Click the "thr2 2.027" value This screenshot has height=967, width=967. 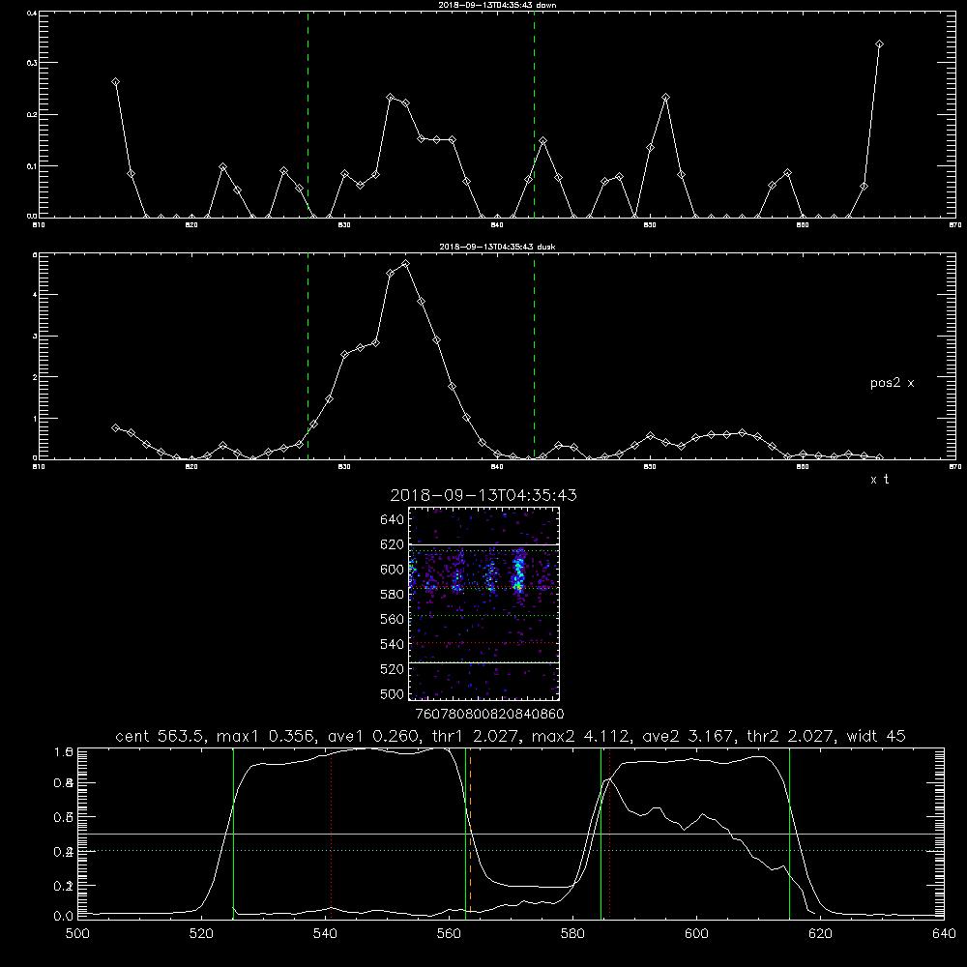click(791, 736)
